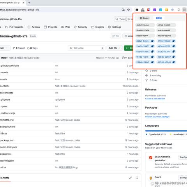Screen dimensions: 187x187
Task: Click the avatar-with-hat extension icon
Action: [x=143, y=10]
